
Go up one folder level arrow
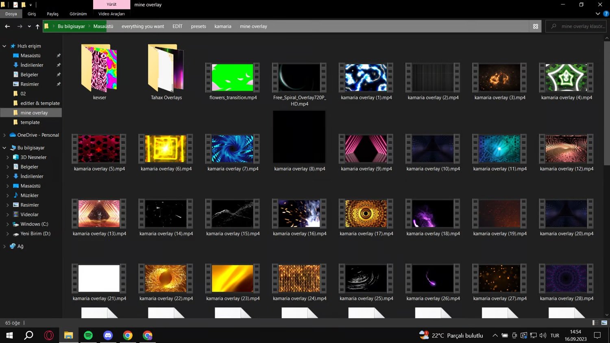[x=37, y=26]
